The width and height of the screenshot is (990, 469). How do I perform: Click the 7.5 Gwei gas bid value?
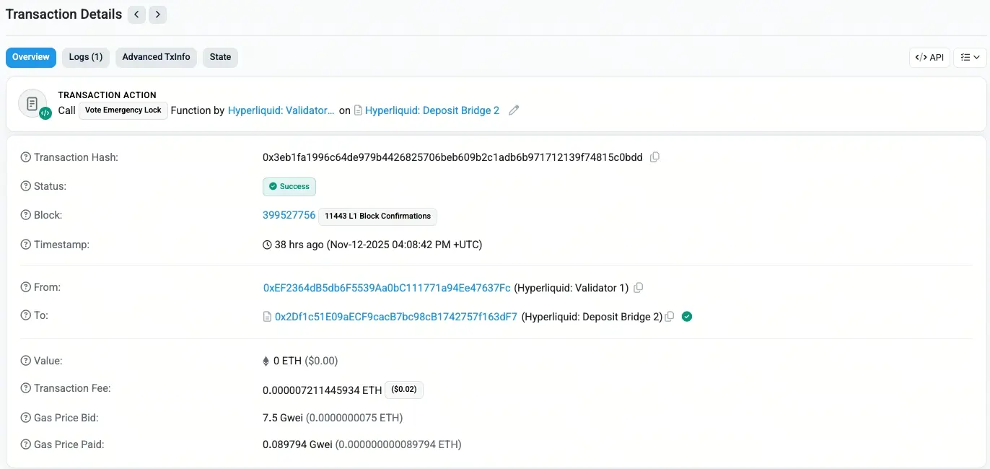[283, 418]
